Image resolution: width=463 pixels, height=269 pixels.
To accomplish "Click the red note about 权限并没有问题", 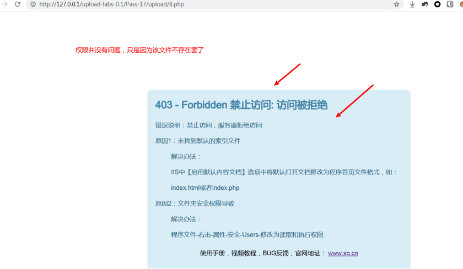I will point(139,50).
